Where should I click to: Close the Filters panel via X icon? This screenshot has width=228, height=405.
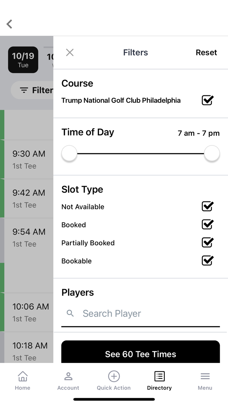click(x=70, y=52)
